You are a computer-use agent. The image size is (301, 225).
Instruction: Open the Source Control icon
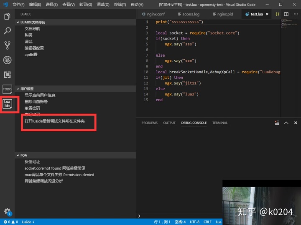pos(7,45)
